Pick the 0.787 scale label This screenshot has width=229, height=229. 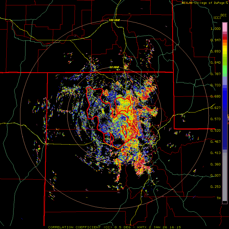216,74
